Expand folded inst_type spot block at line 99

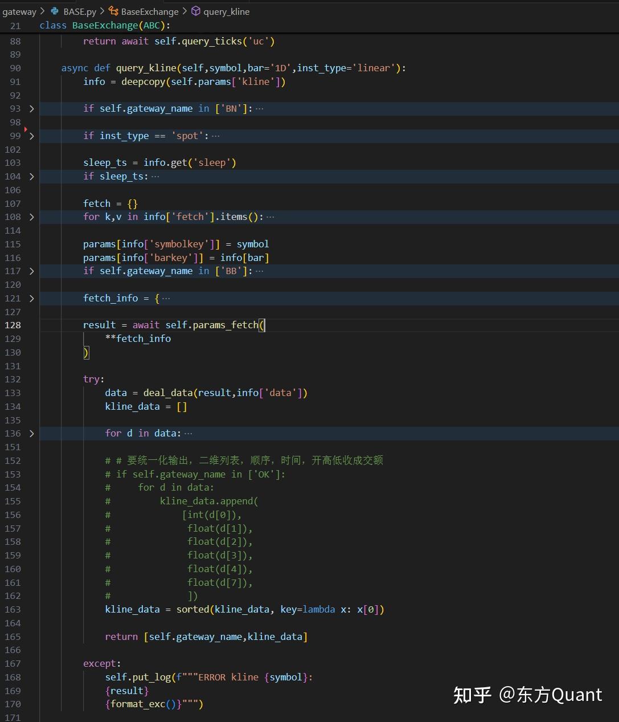(31, 136)
